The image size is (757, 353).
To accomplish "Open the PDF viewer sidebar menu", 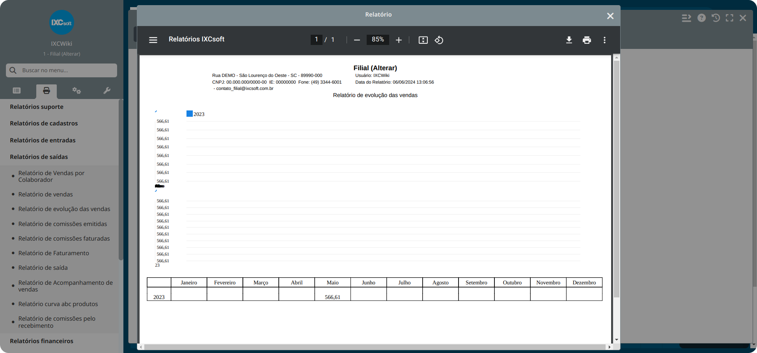I will tap(153, 40).
